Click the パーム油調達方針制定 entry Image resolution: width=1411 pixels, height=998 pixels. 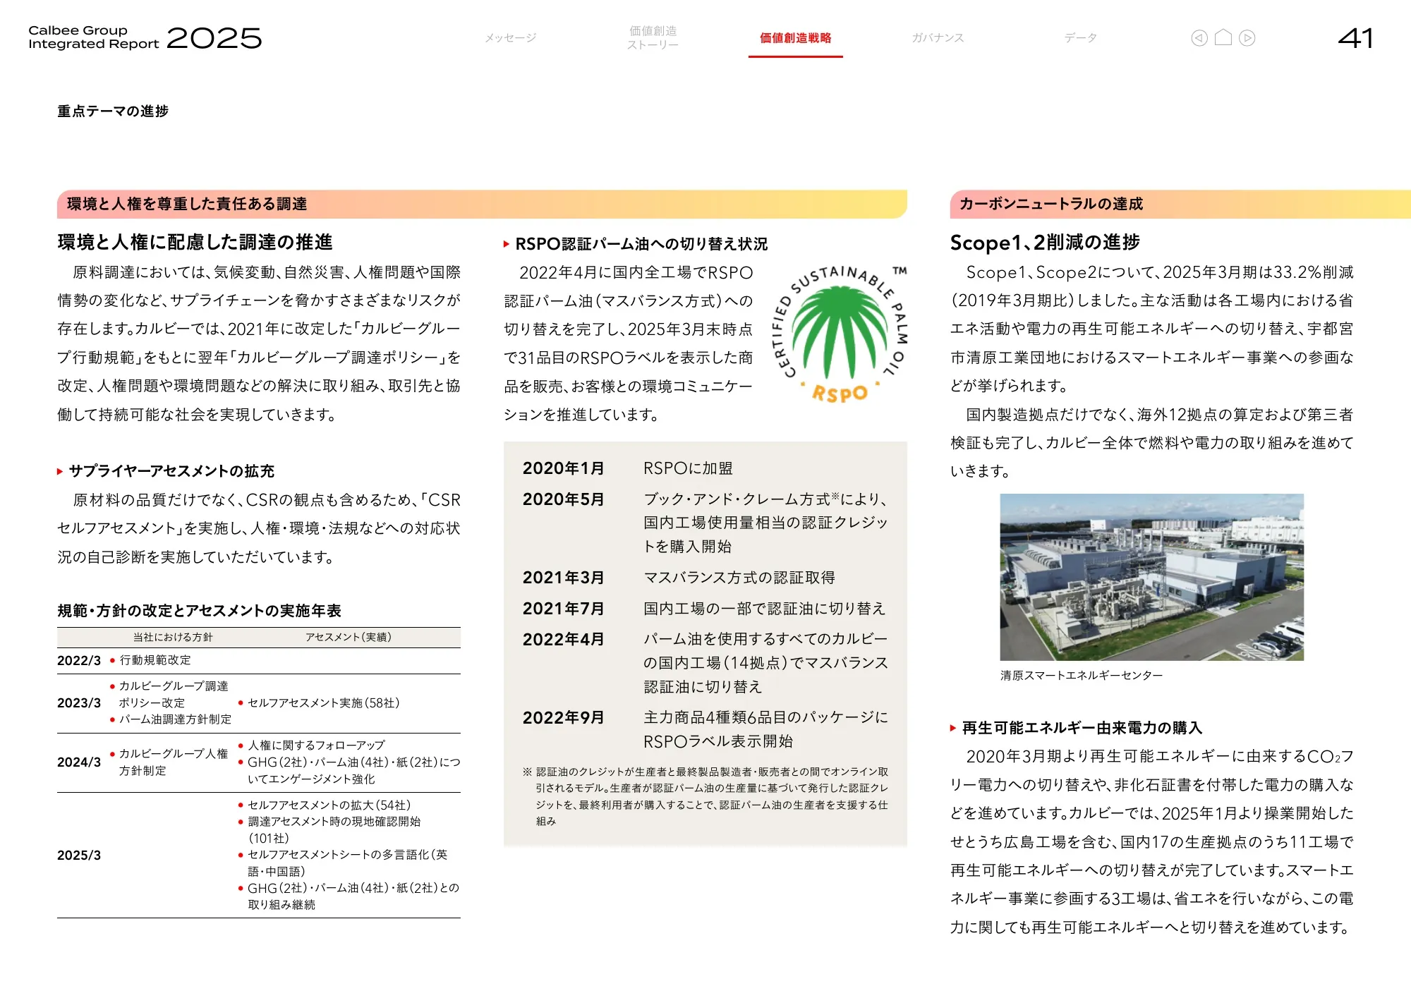coord(175,719)
